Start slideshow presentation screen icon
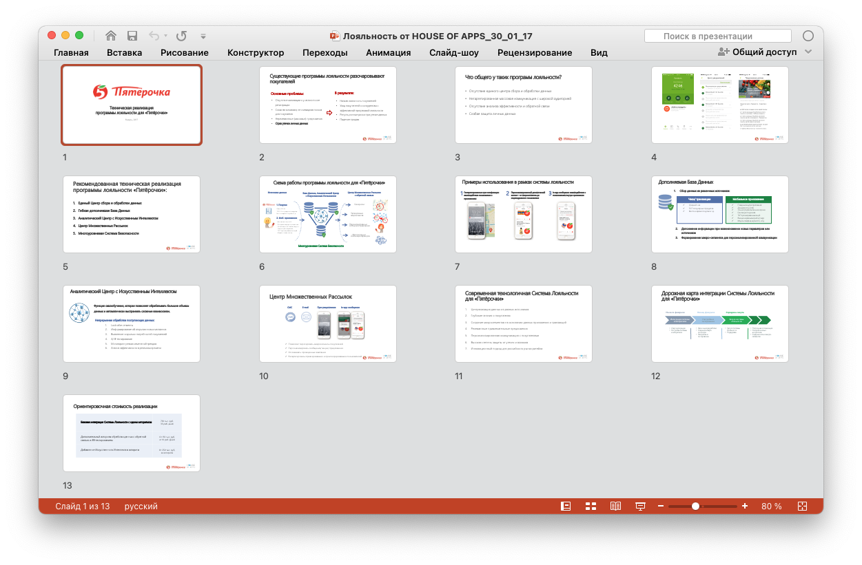This screenshot has height=565, width=862. click(640, 506)
